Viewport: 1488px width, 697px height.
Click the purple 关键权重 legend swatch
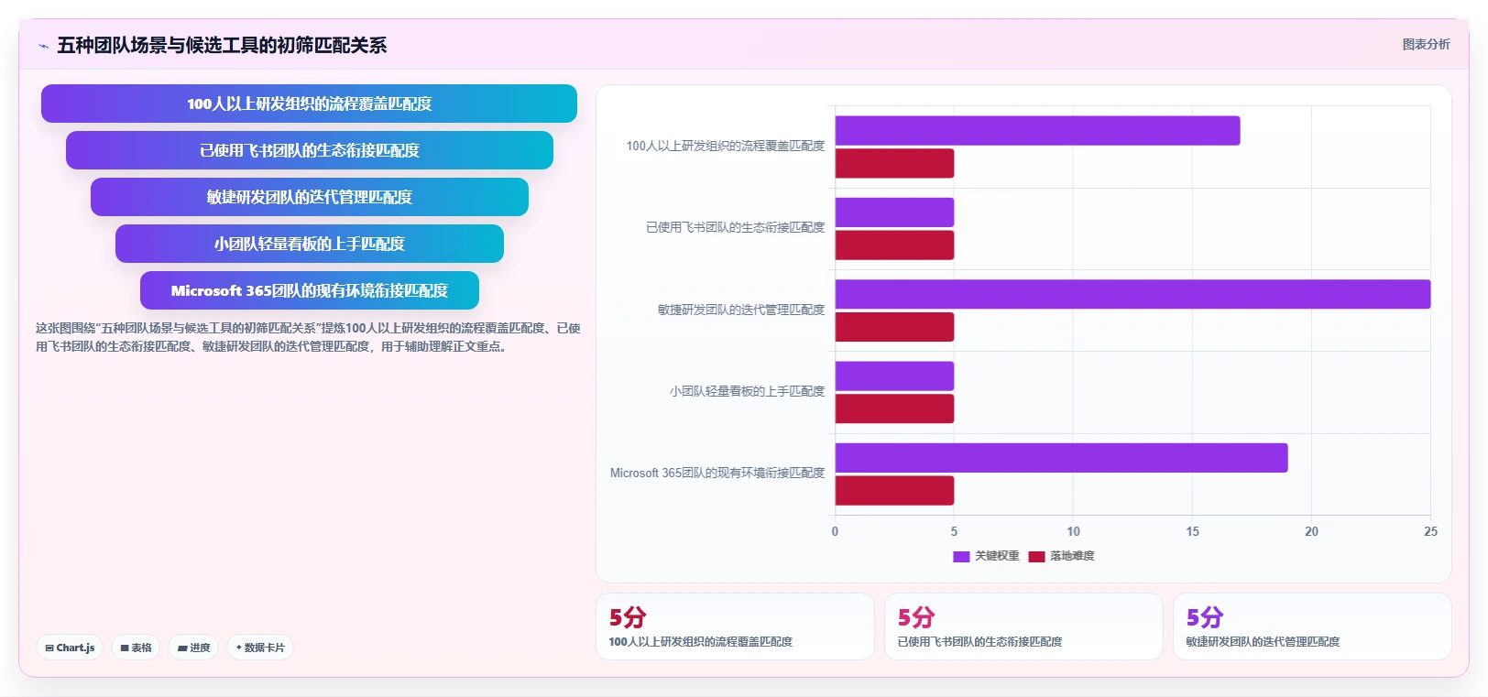click(961, 556)
